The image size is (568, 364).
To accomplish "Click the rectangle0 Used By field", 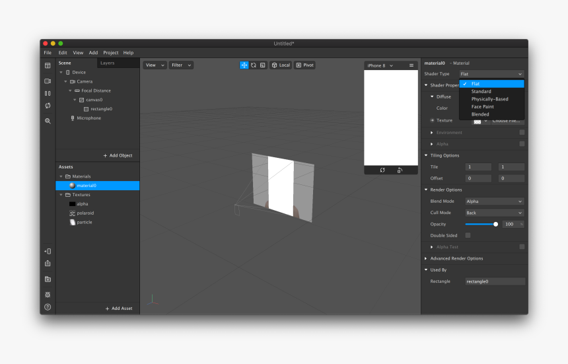I will (x=495, y=281).
